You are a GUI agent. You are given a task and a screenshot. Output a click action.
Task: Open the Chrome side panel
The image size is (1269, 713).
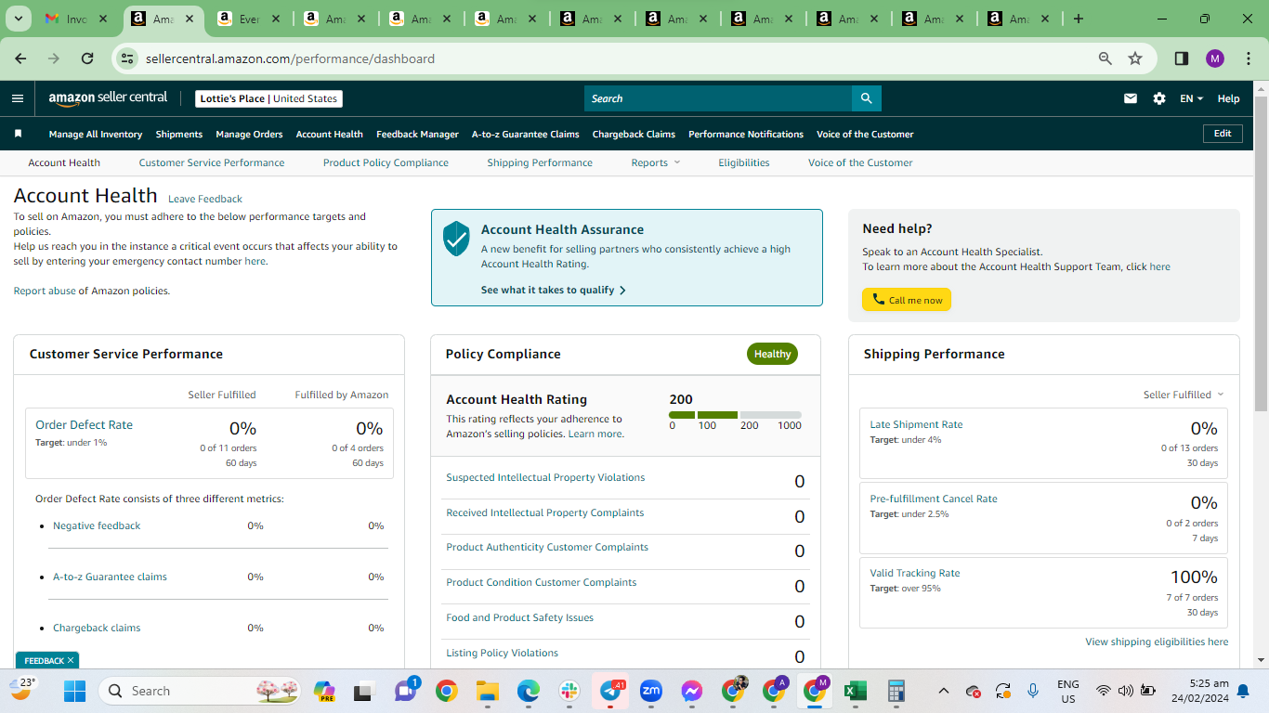pos(1182,58)
